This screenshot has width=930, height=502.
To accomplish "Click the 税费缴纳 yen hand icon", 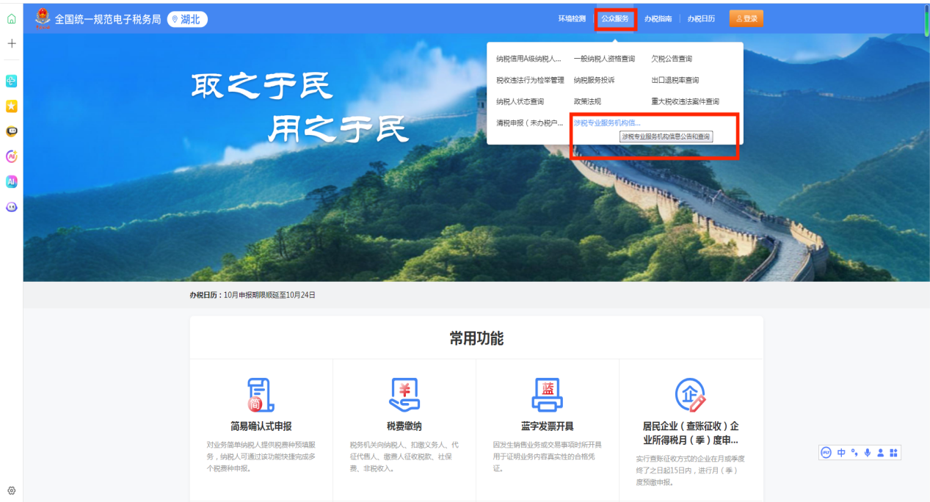I will pyautogui.click(x=404, y=395).
